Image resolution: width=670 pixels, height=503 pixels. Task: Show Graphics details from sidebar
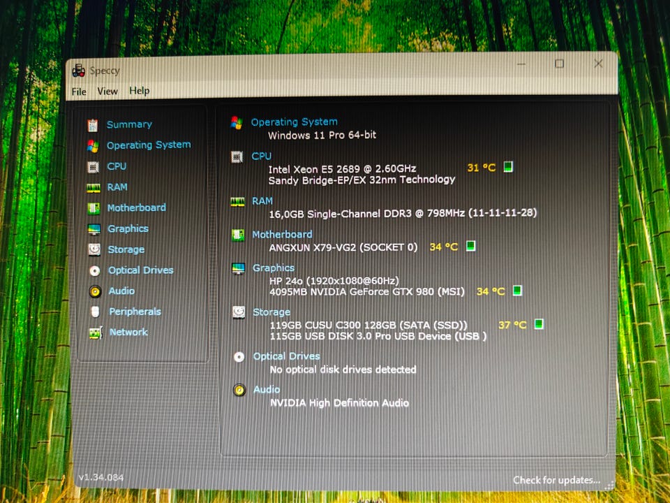tap(128, 229)
